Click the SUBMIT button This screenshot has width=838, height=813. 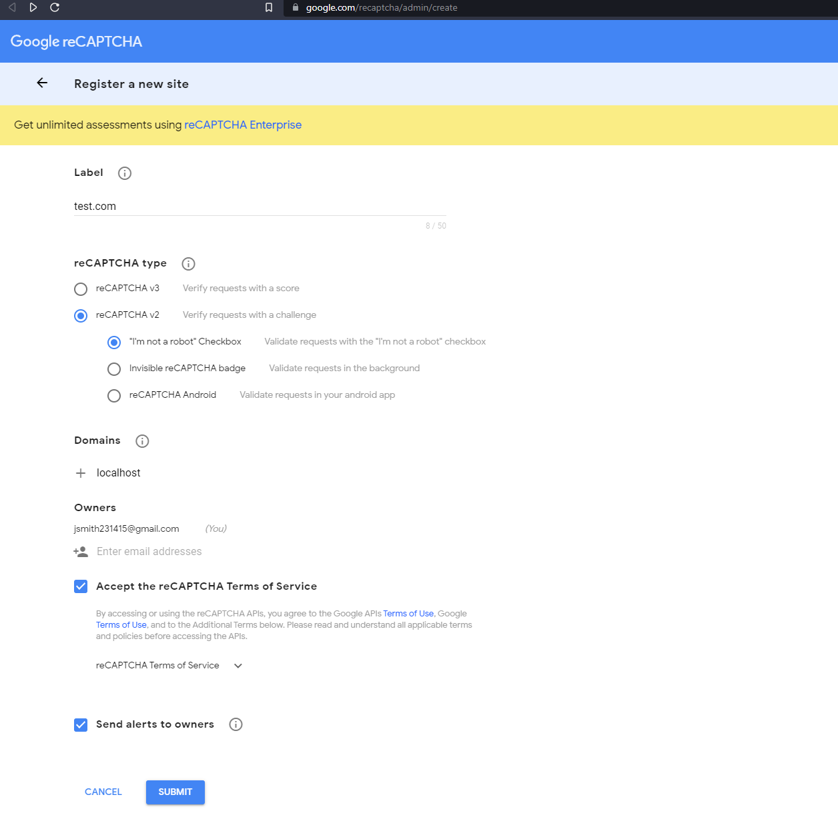[x=175, y=792]
